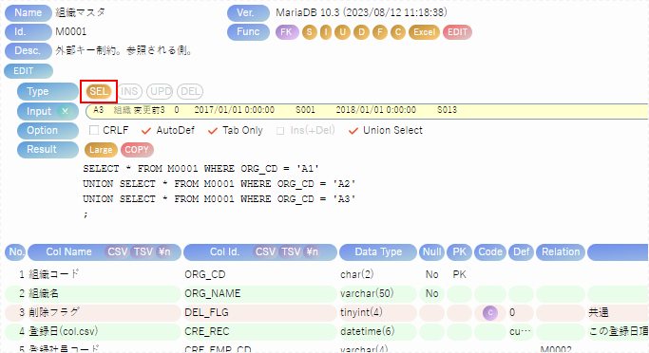Enable the CRLF checkbox
649x353 pixels.
pyautogui.click(x=94, y=131)
